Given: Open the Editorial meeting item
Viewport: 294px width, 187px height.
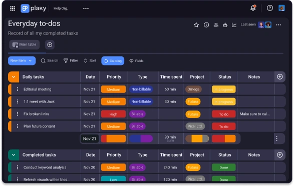Looking at the screenshot, I should tap(37, 89).
